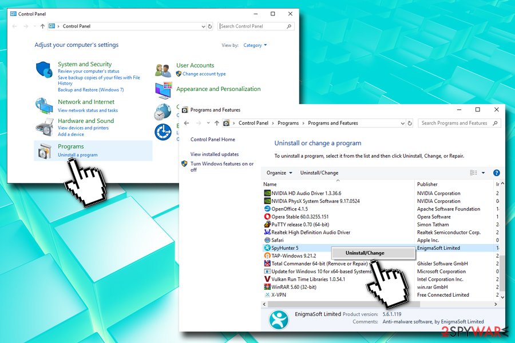
Task: Click the OpenOffice 4.1.5 icon
Action: (267, 209)
